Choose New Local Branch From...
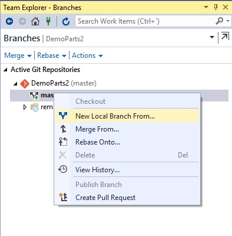Image resolution: width=232 pixels, height=236 pixels. [127, 116]
